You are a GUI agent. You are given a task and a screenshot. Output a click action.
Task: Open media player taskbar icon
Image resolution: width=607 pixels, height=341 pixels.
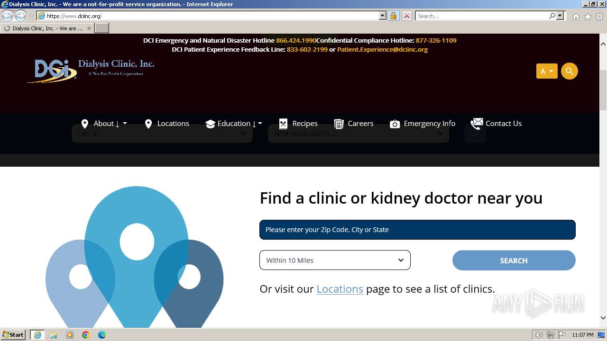70,335
